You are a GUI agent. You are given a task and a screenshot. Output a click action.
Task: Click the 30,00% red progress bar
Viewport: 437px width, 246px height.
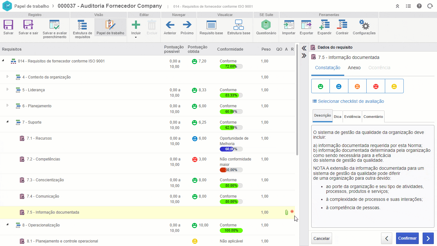(231, 170)
